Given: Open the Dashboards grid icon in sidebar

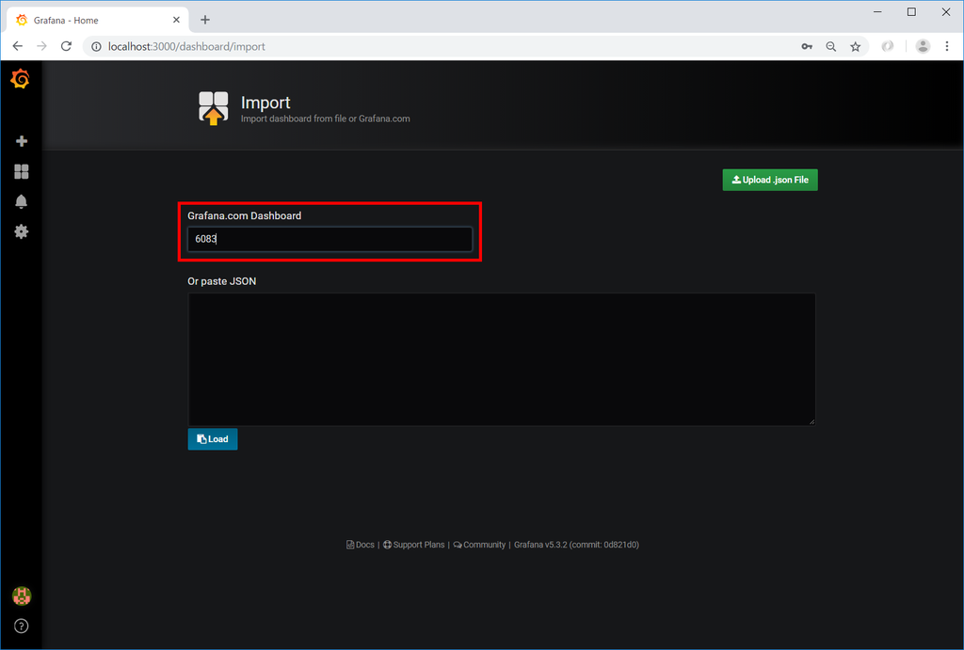Looking at the screenshot, I should coord(22,171).
